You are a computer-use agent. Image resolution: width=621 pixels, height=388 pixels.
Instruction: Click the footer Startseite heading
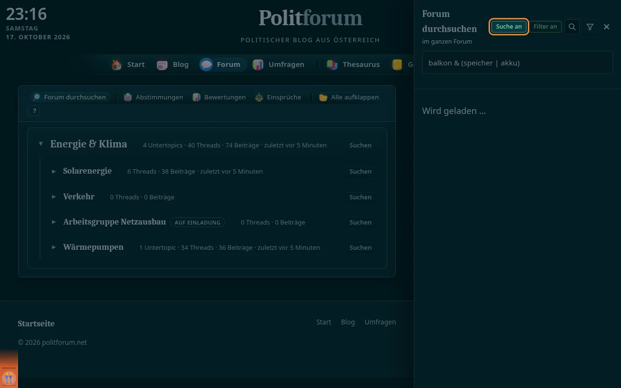[36, 323]
